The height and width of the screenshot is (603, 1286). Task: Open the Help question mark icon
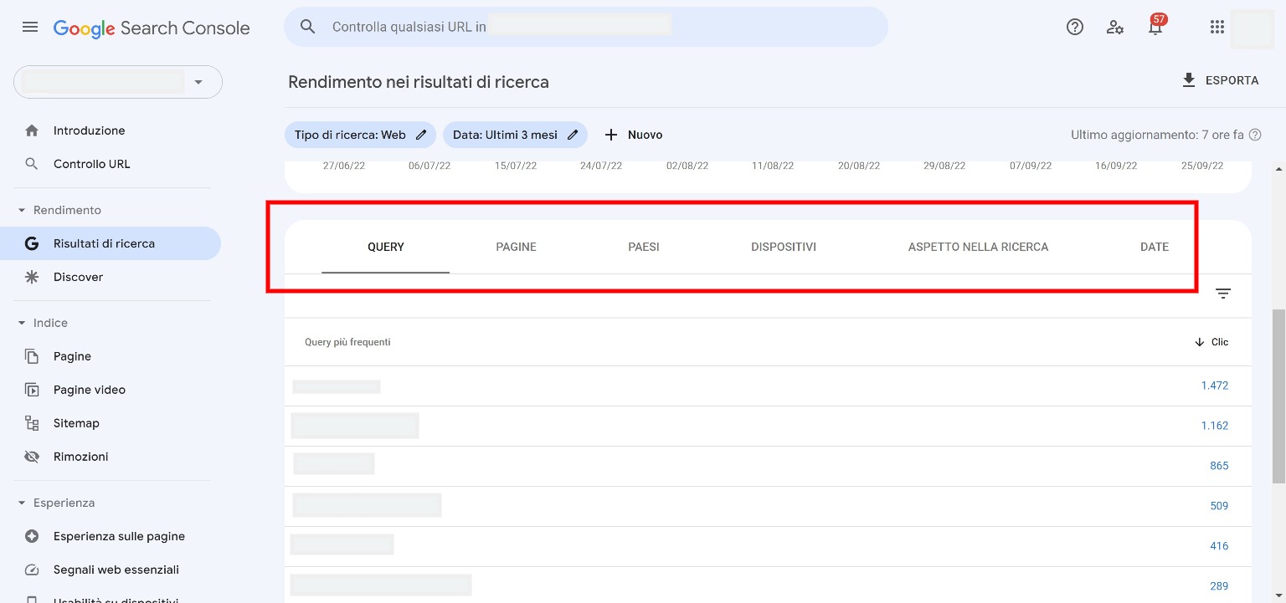pos(1075,27)
